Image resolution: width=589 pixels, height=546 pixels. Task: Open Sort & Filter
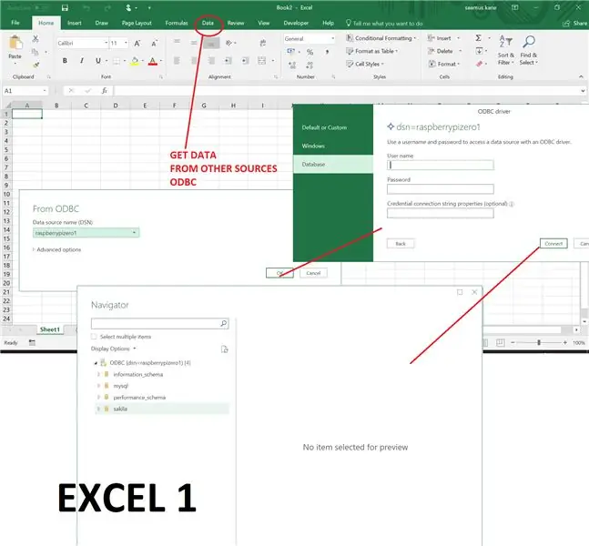(x=505, y=50)
